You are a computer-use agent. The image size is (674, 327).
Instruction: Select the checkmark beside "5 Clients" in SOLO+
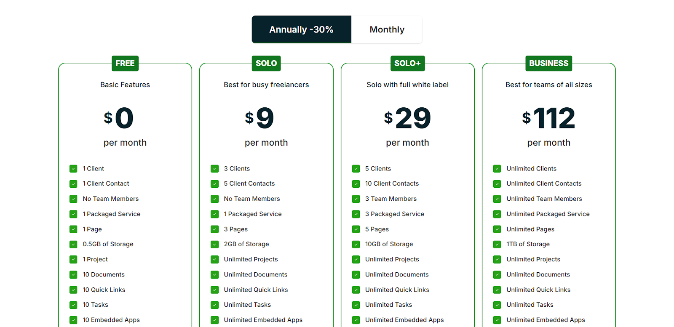click(356, 168)
